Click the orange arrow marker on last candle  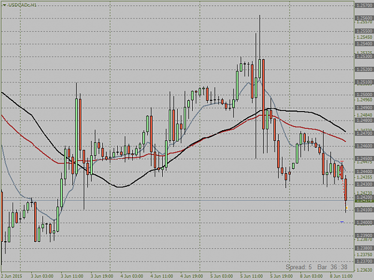pyautogui.click(x=346, y=208)
